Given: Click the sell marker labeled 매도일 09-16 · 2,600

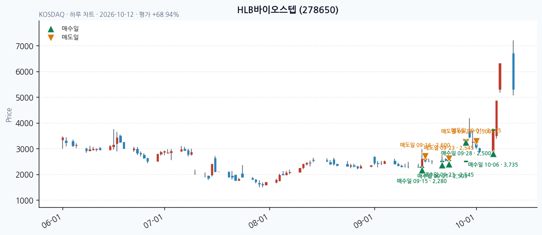Looking at the screenshot, I should (425, 156).
